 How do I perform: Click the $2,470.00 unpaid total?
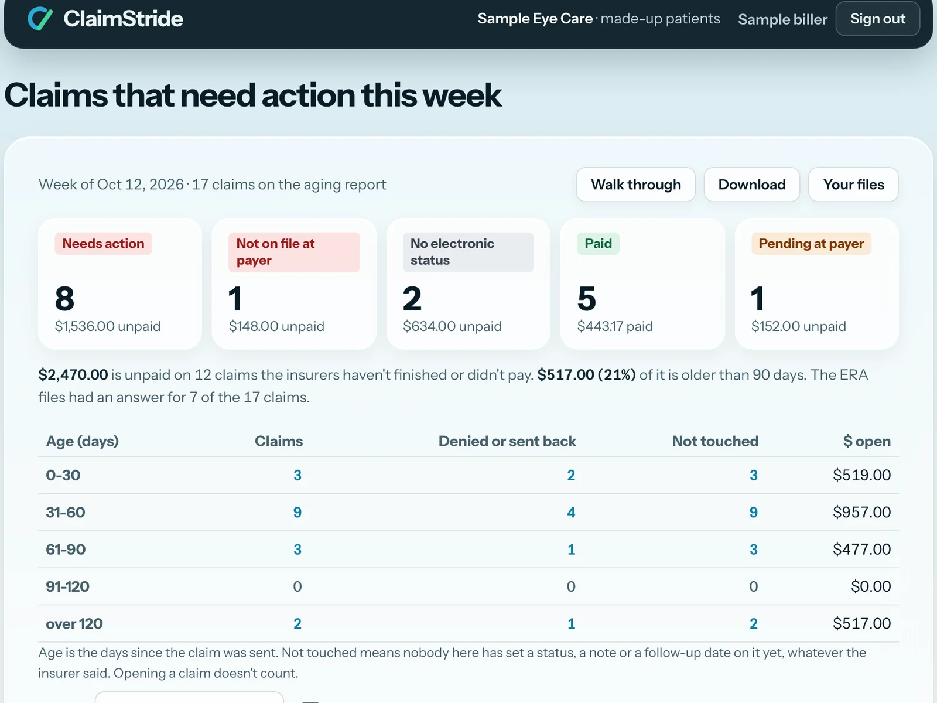[x=73, y=375]
